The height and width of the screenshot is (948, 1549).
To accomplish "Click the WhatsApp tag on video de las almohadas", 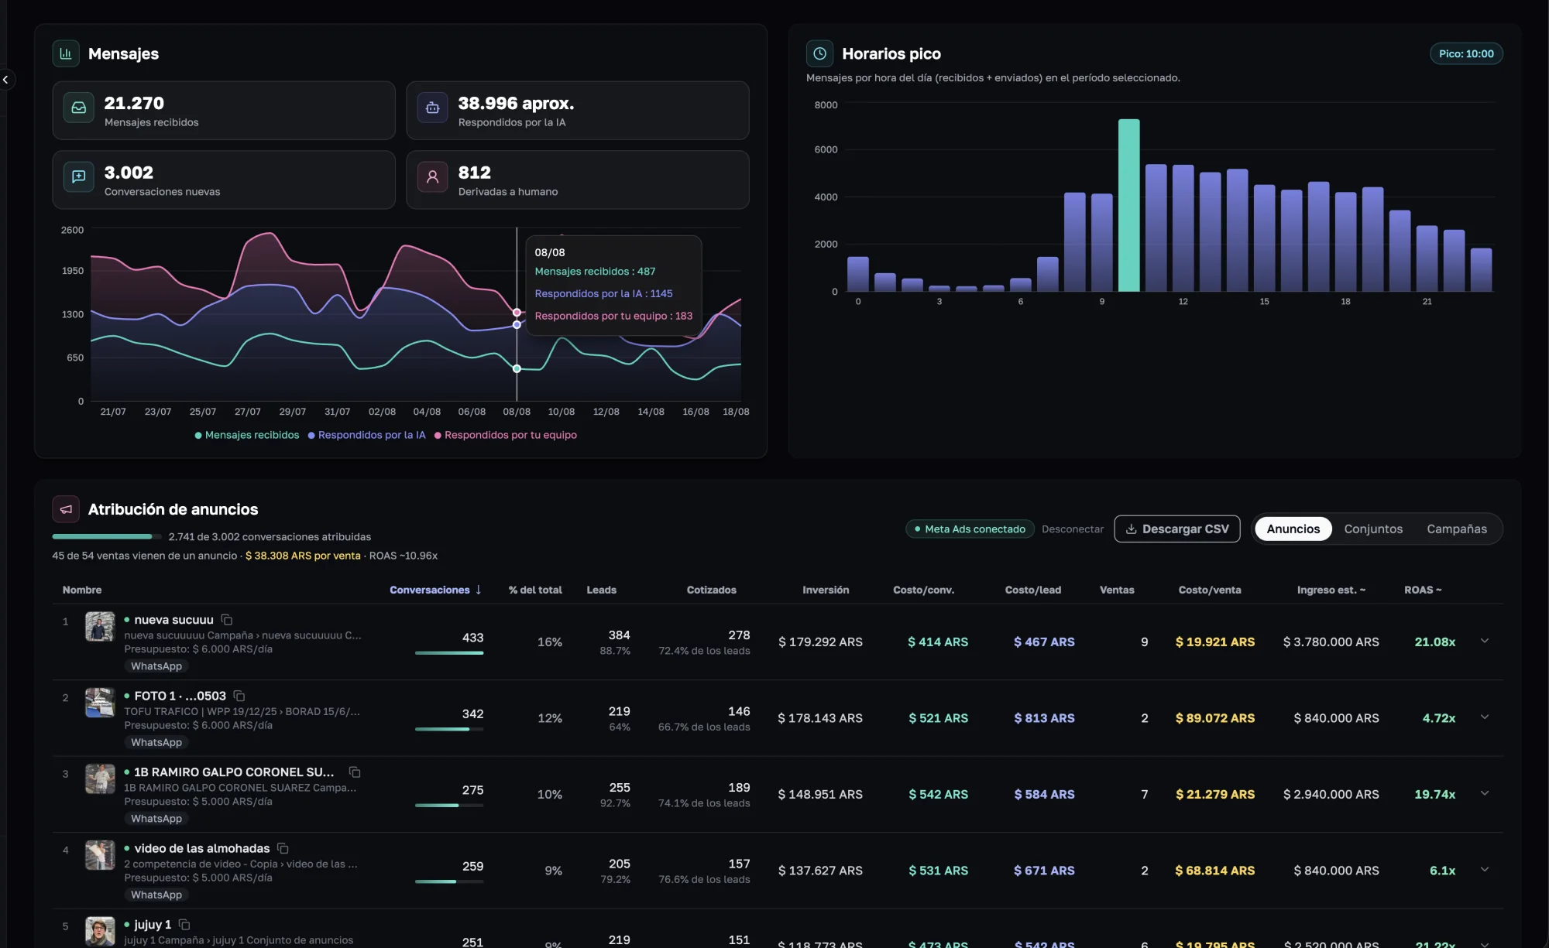I will click(156, 895).
